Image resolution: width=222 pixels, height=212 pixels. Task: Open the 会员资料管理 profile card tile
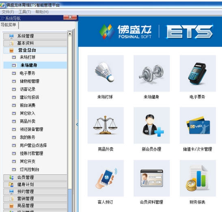click(152, 178)
